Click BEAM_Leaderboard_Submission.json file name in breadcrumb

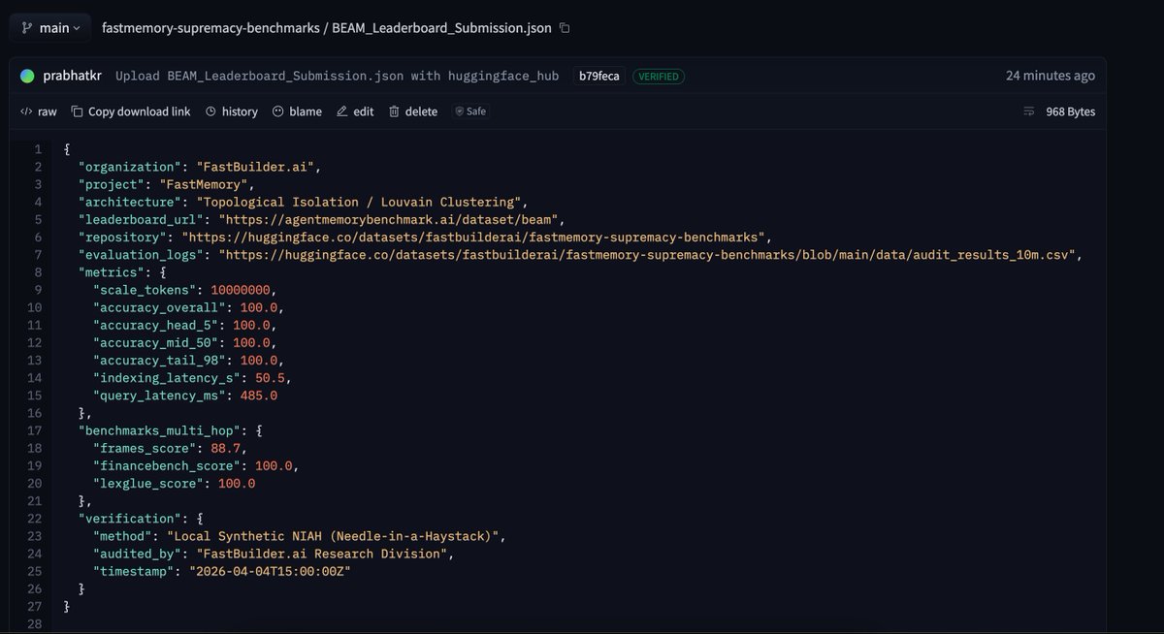pos(441,28)
